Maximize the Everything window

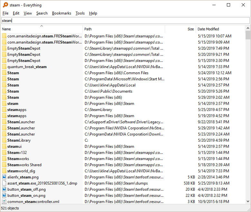[228, 5]
